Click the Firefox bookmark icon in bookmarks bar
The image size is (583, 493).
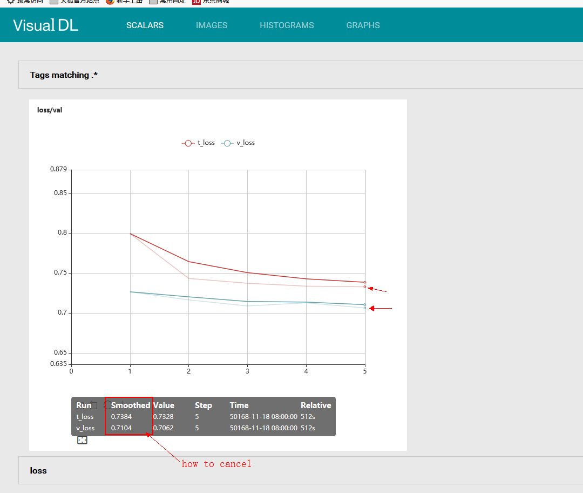[x=110, y=2]
